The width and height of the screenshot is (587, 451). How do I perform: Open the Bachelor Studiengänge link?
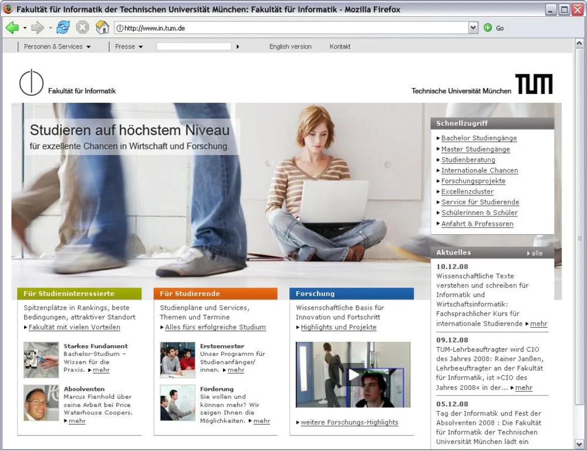[479, 138]
